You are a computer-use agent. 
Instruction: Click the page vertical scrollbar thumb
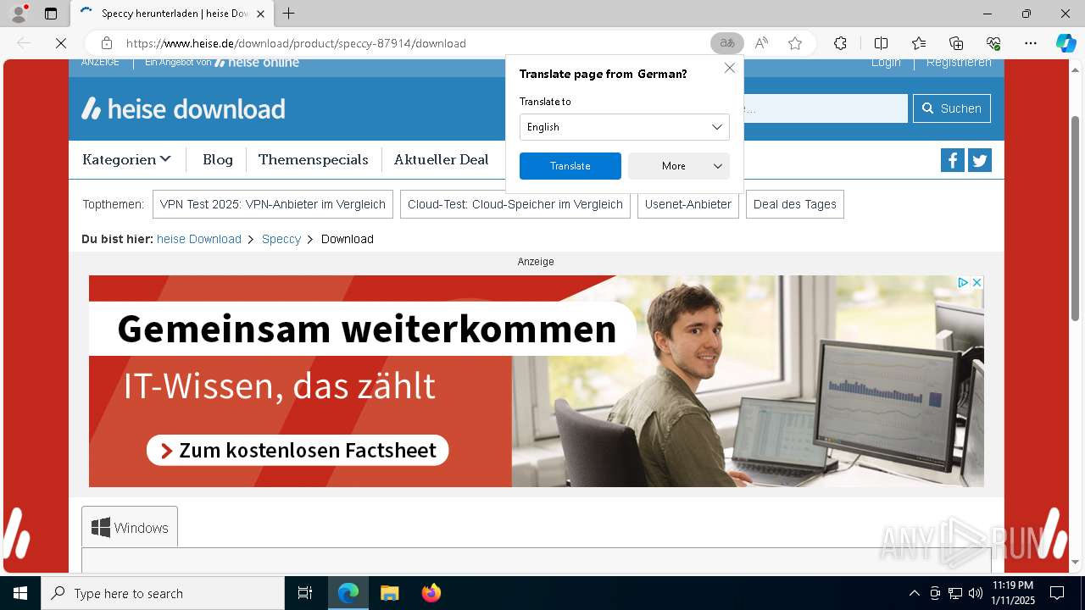pyautogui.click(x=1076, y=219)
